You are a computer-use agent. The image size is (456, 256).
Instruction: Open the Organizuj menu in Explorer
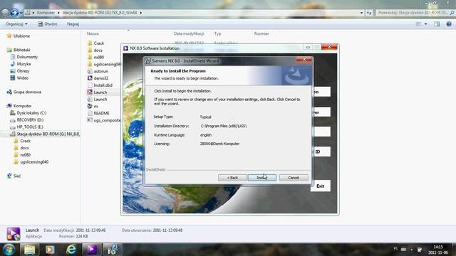coord(16,24)
